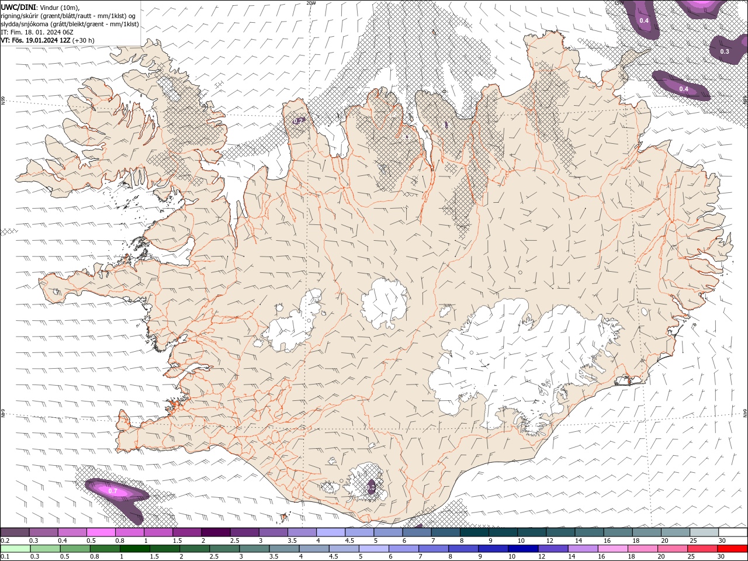Click the 20W longitude label

(x=311, y=2)
